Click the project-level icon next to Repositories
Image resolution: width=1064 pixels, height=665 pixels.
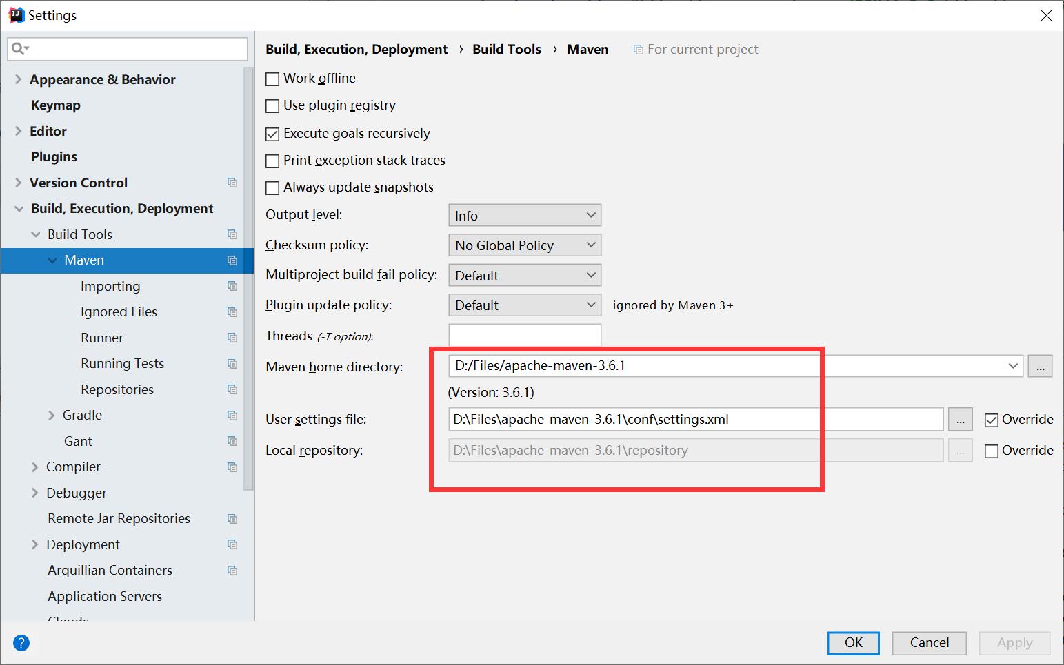tap(232, 389)
